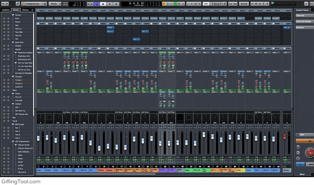Expand the Channels section in Control Room

pyautogui.click(x=305, y=15)
